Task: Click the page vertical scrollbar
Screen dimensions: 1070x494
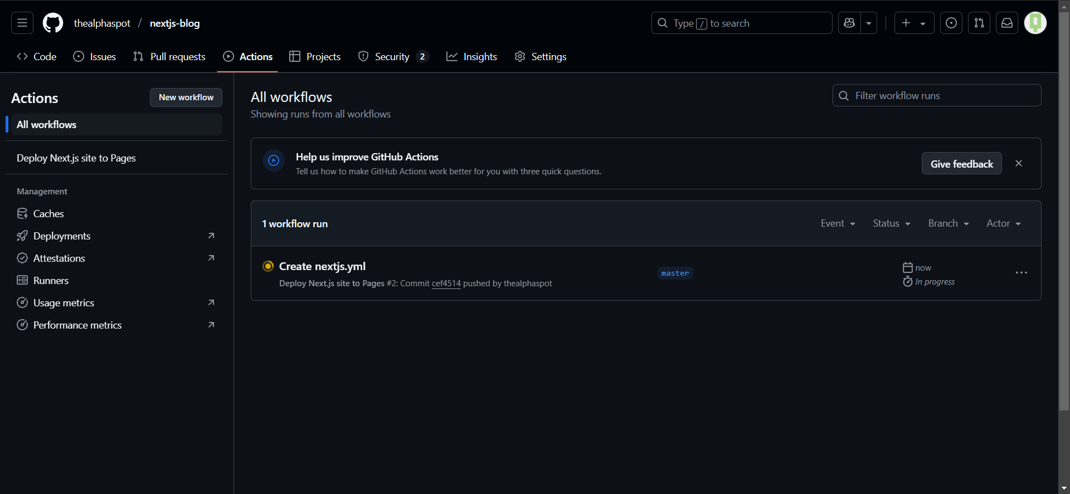Action: (1064, 212)
